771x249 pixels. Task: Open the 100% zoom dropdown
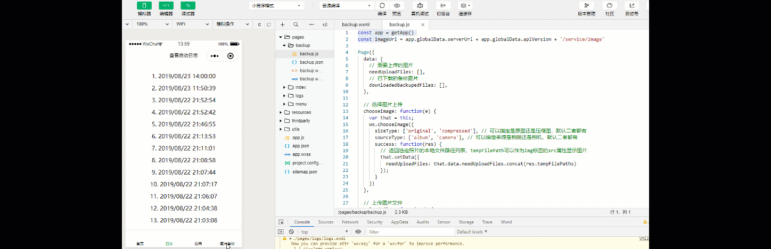pos(153,24)
